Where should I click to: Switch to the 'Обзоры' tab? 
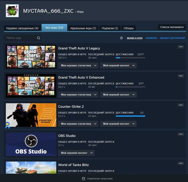click(129, 28)
